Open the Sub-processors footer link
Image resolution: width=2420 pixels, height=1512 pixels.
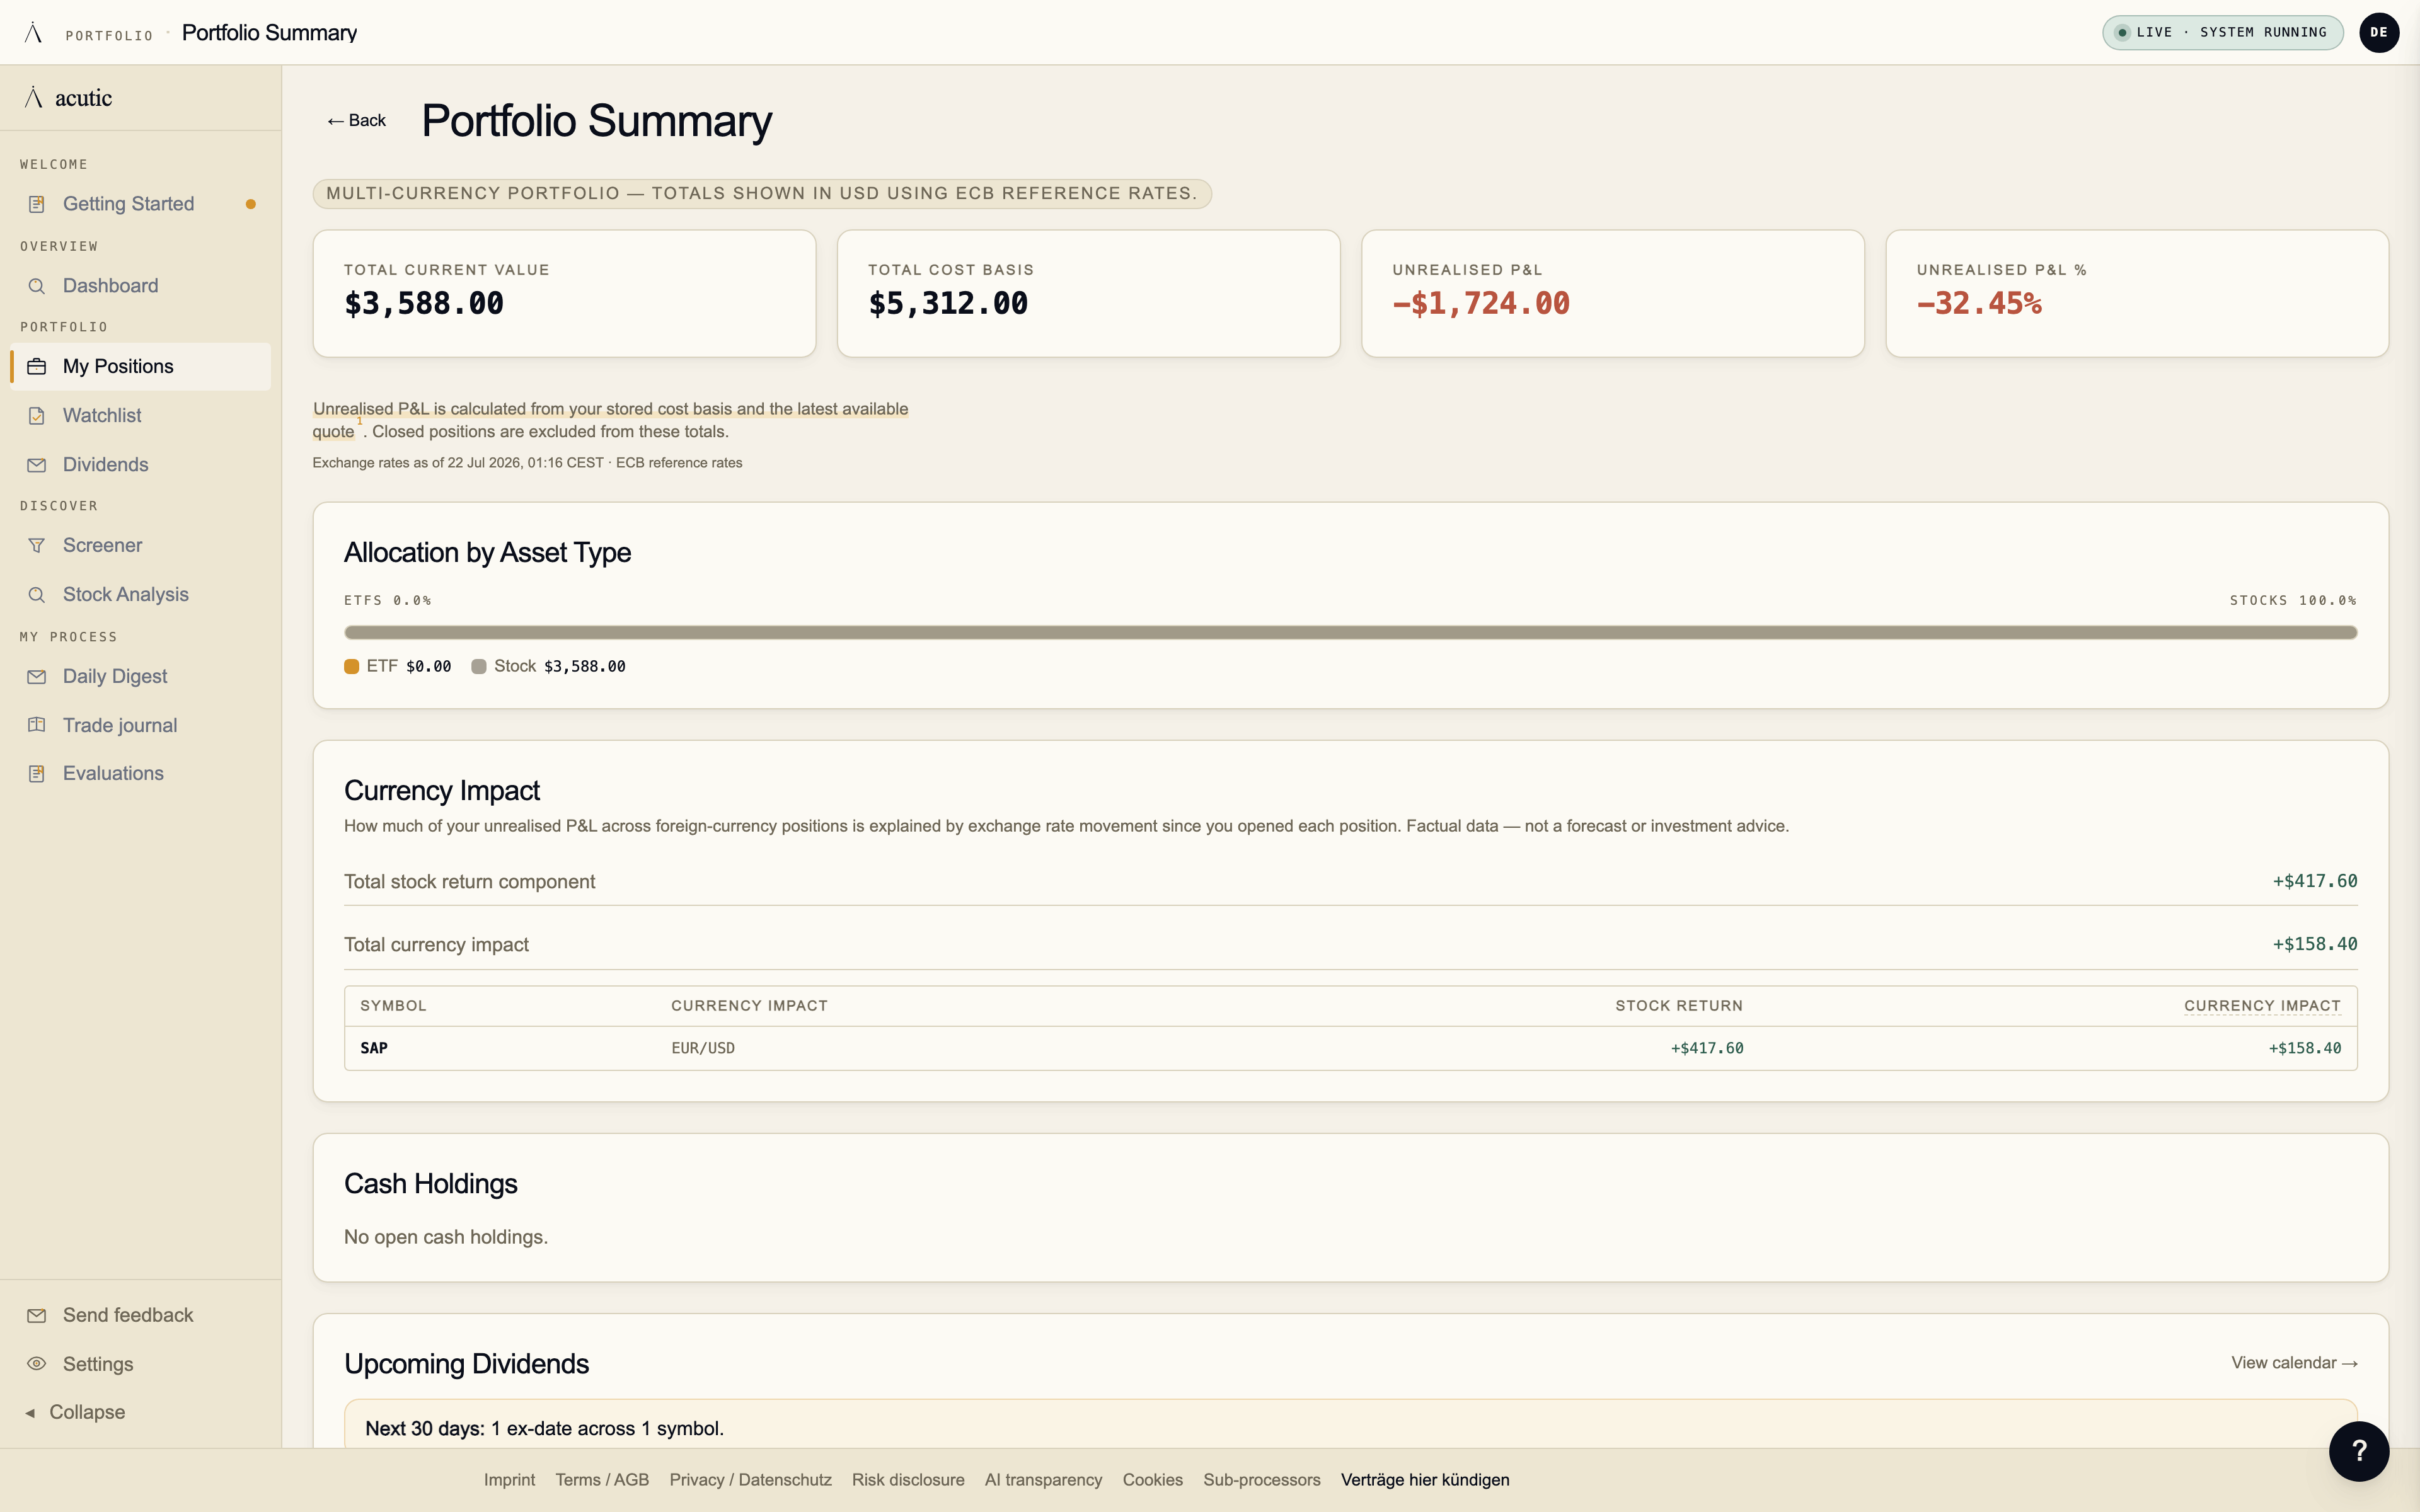1261,1480
